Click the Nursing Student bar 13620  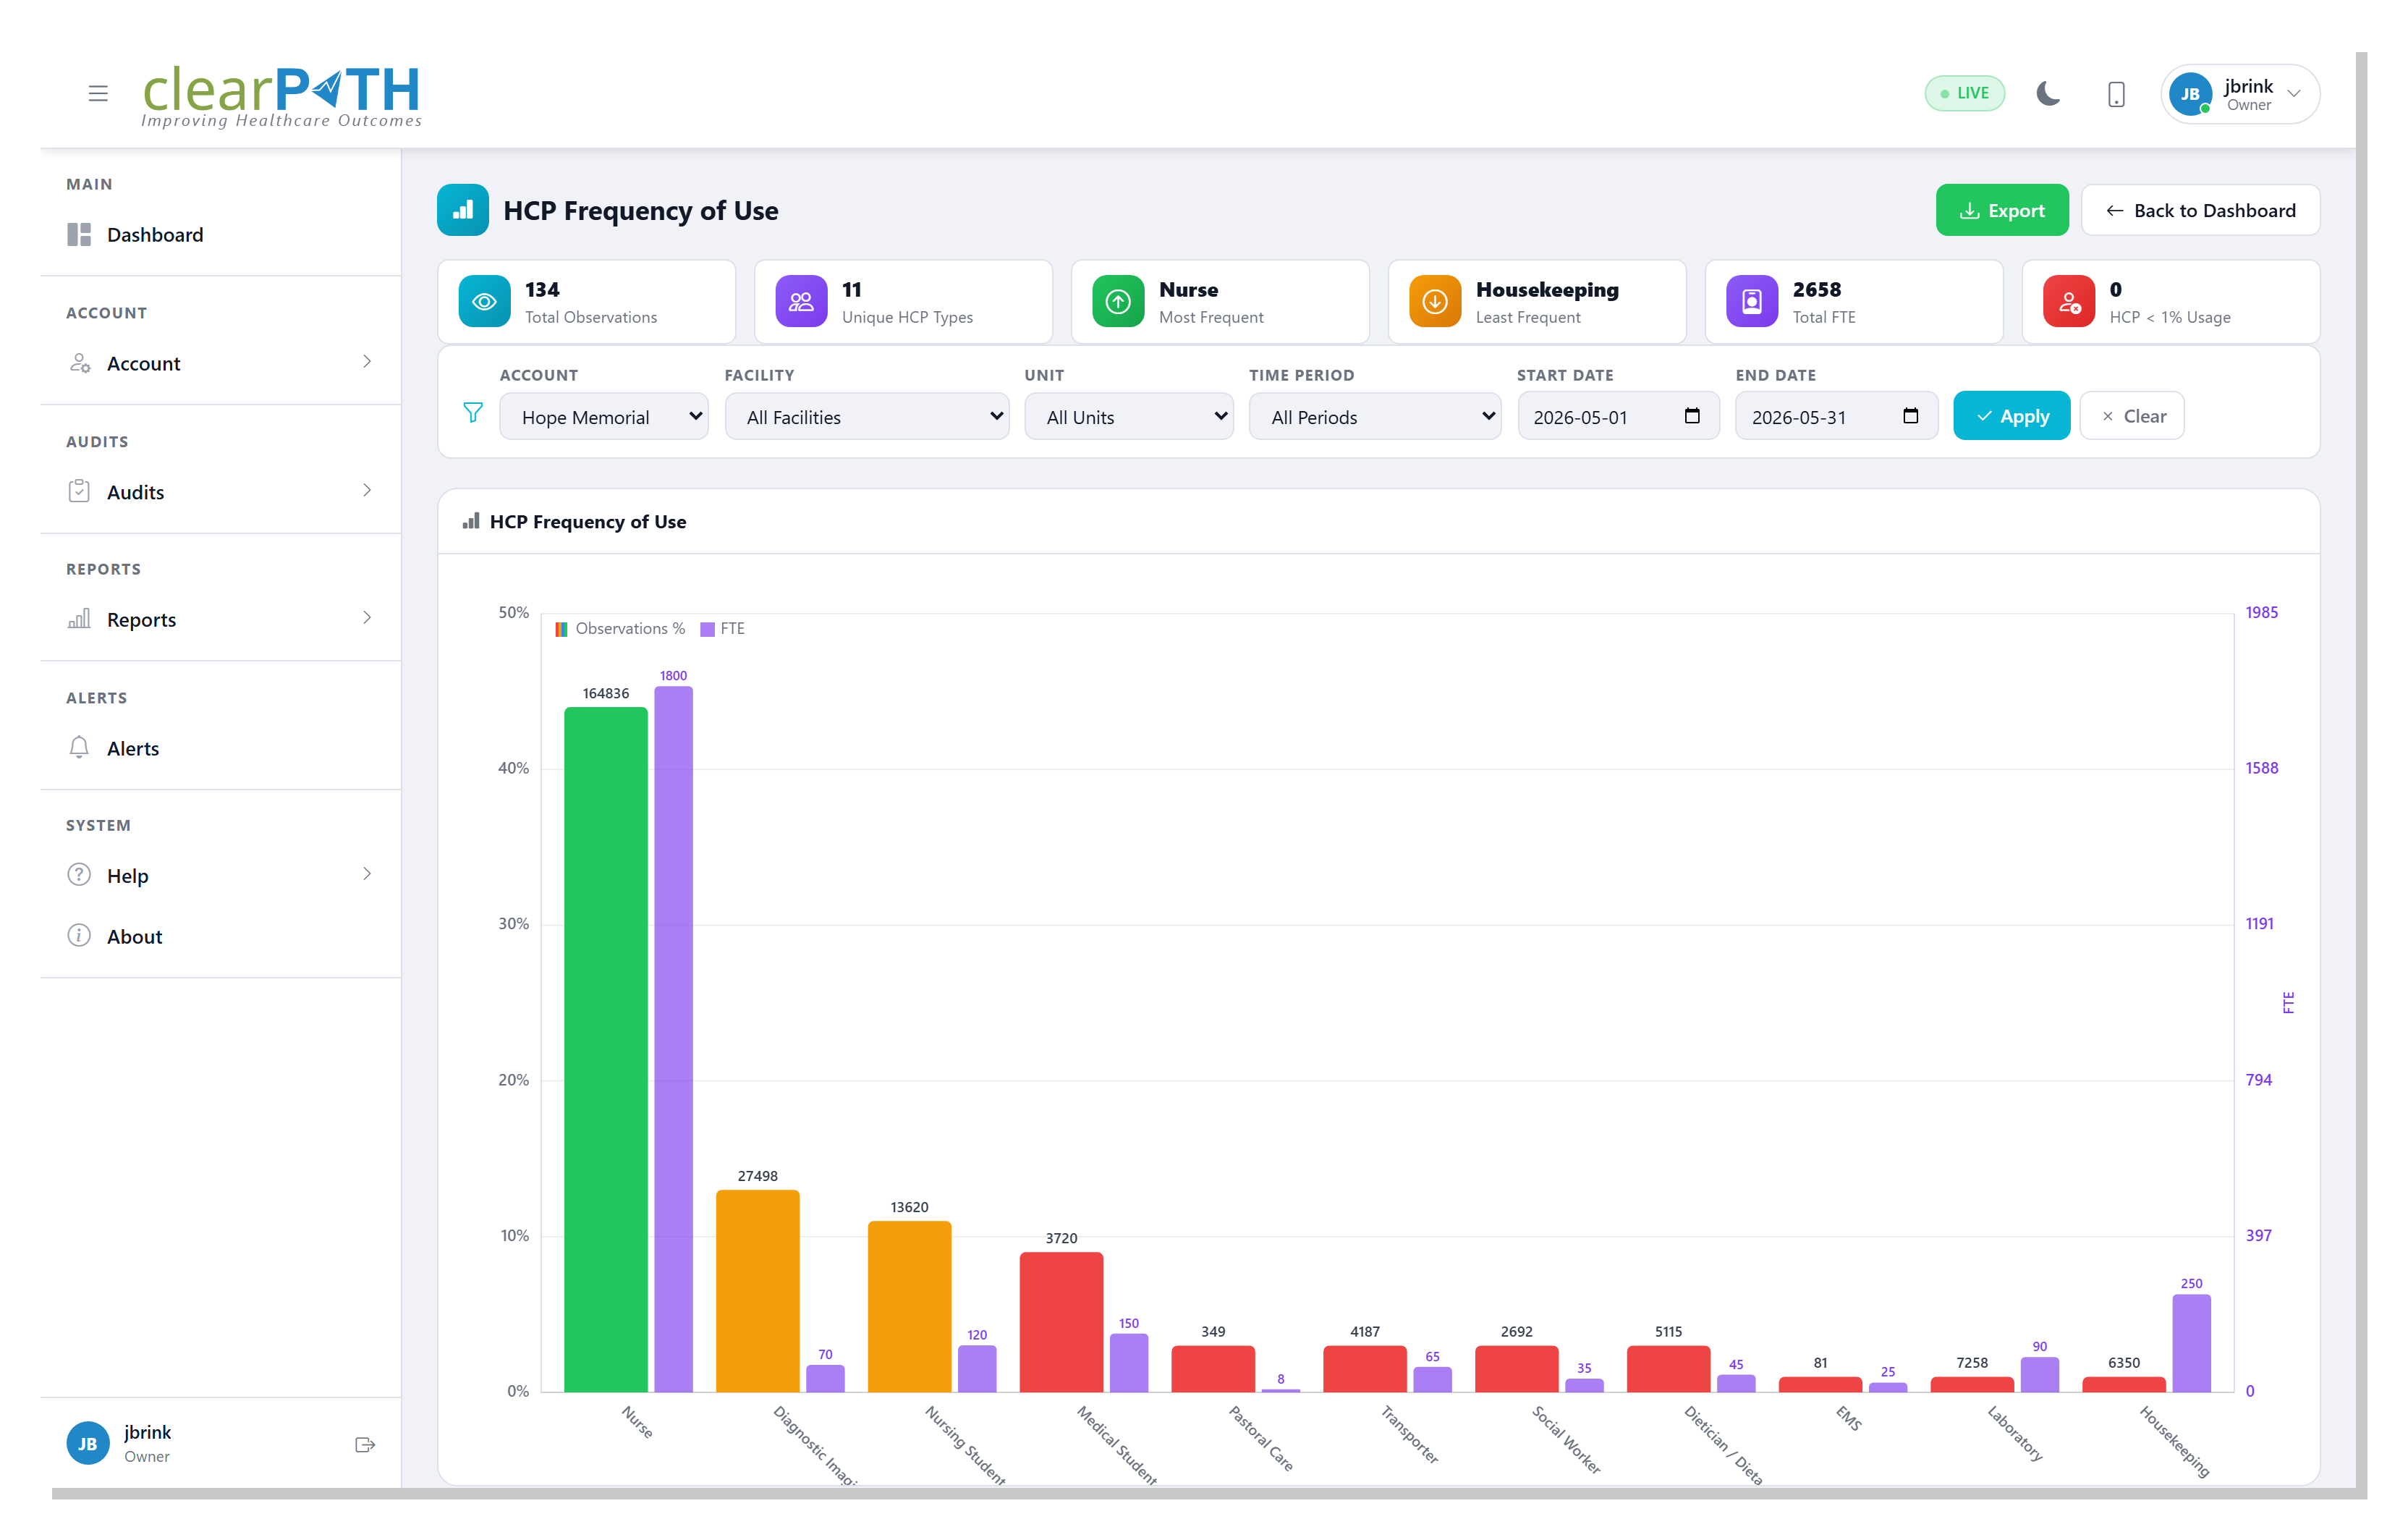(910, 1306)
